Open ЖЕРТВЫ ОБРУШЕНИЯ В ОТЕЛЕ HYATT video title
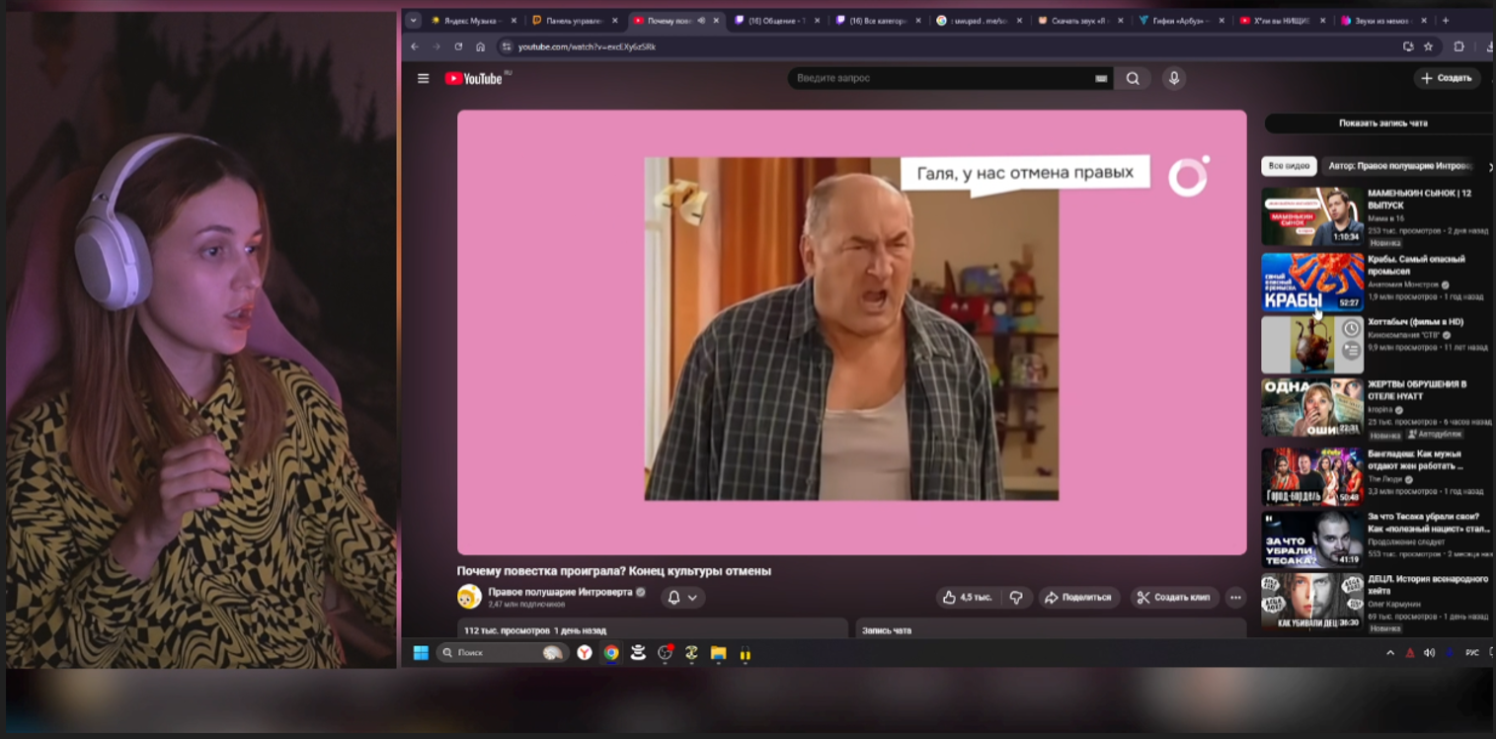The width and height of the screenshot is (1496, 739). (1417, 389)
